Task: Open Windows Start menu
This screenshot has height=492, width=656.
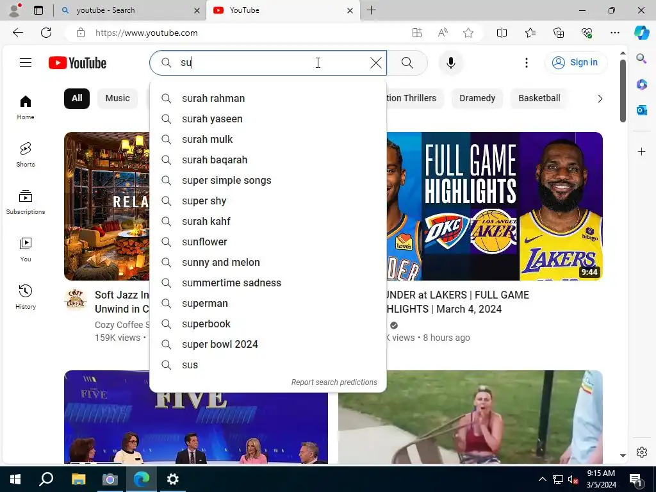Action: [15, 479]
